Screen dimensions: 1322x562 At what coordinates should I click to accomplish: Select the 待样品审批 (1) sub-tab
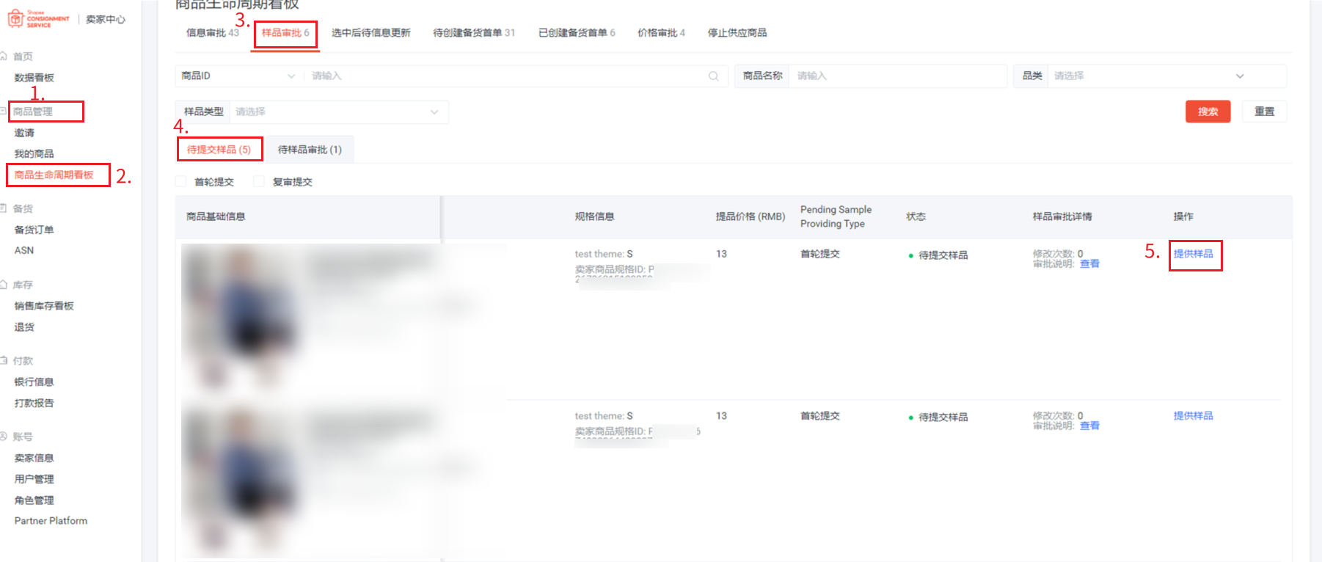[310, 150]
